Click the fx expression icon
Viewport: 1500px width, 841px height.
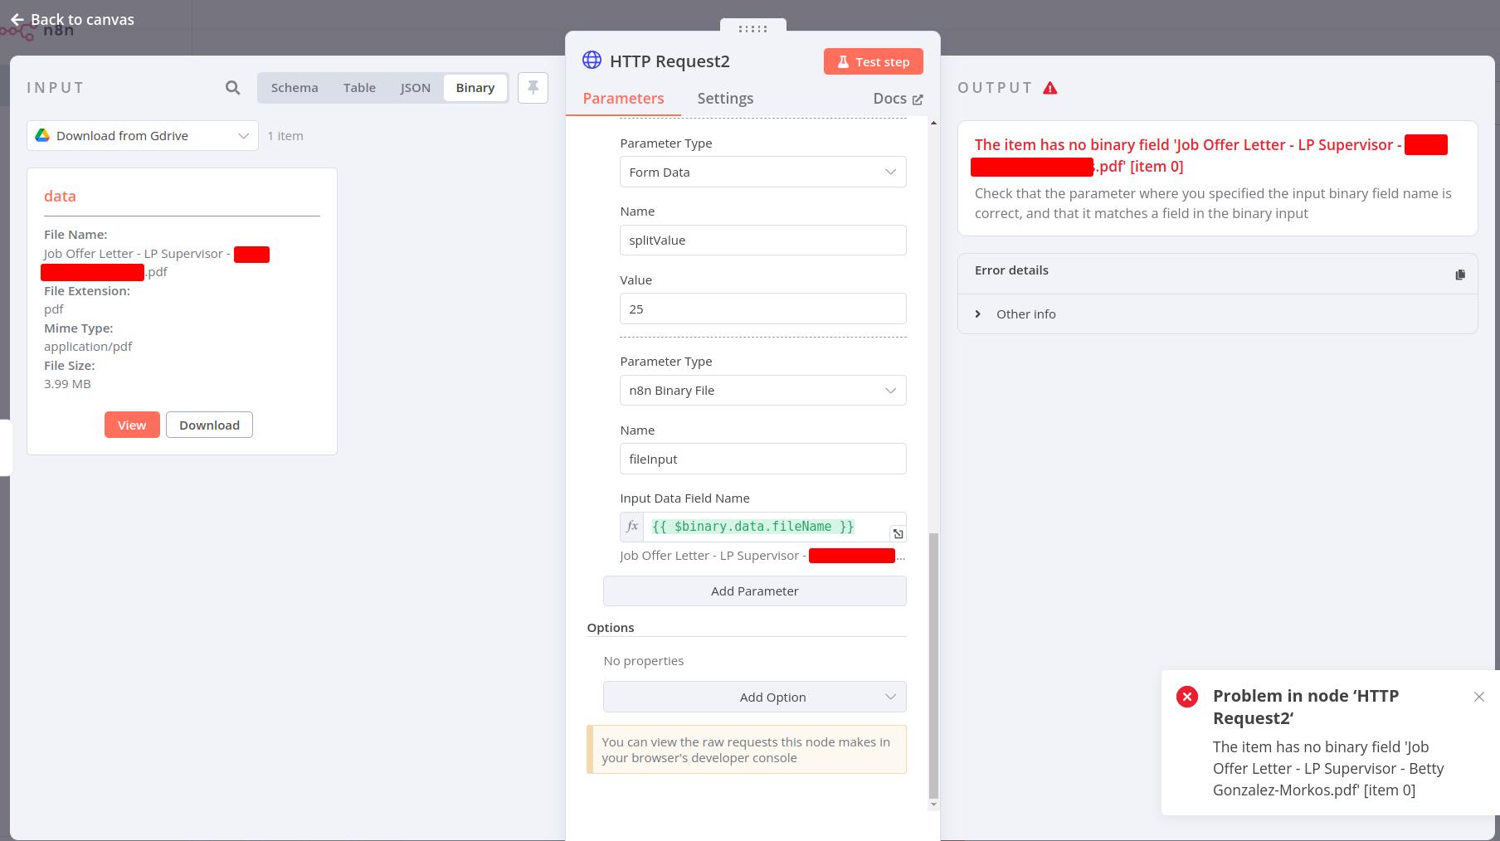coord(632,527)
